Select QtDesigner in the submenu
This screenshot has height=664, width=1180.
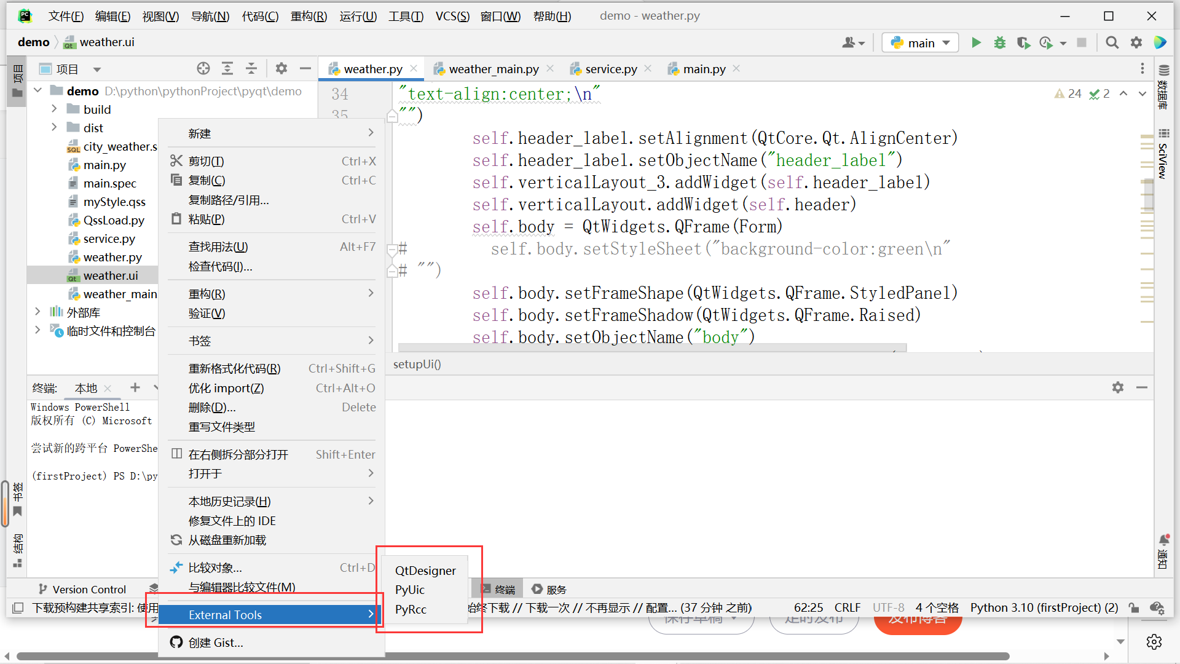425,571
